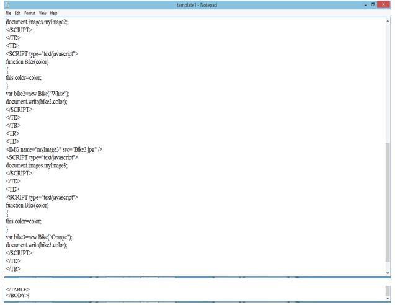Screen dimensions: 395x305
Task: Click the scroll up arrow of main editor
Action: [x=388, y=22]
